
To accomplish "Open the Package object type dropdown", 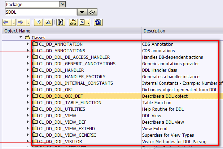I will coord(62,4).
